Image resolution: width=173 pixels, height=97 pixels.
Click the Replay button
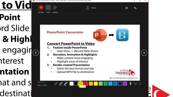tap(55, 8)
